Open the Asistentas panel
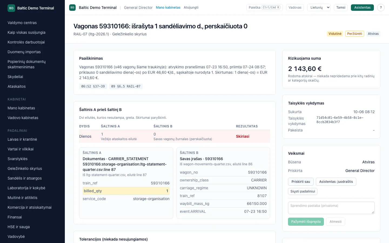 [x=362, y=8]
